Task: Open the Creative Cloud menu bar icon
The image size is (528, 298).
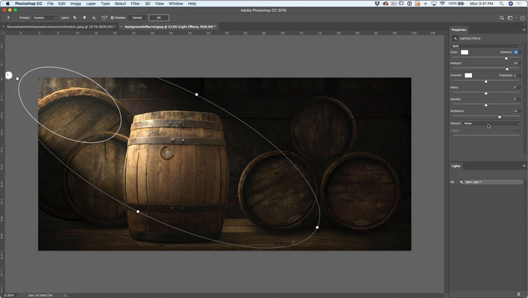Action: point(385,3)
